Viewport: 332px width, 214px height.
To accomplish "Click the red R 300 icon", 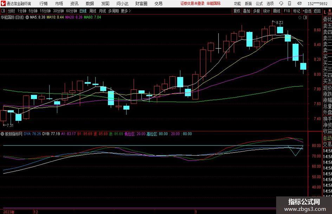I will coord(330,12).
